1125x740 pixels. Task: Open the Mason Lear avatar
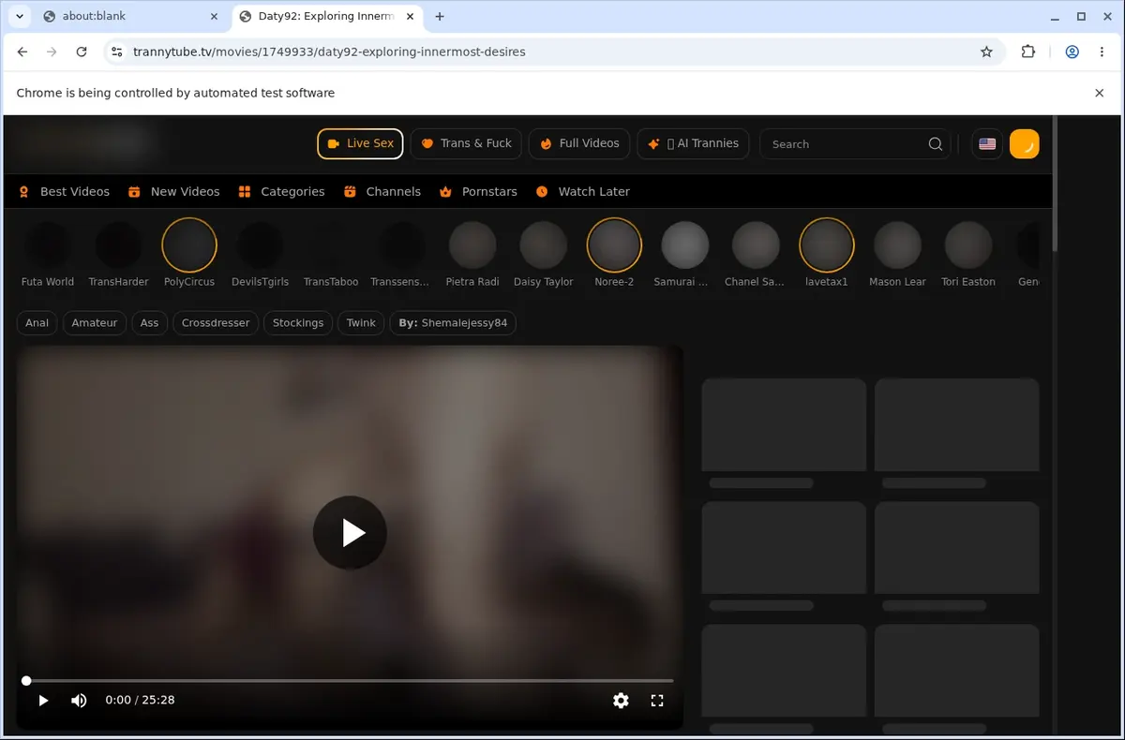pos(897,245)
